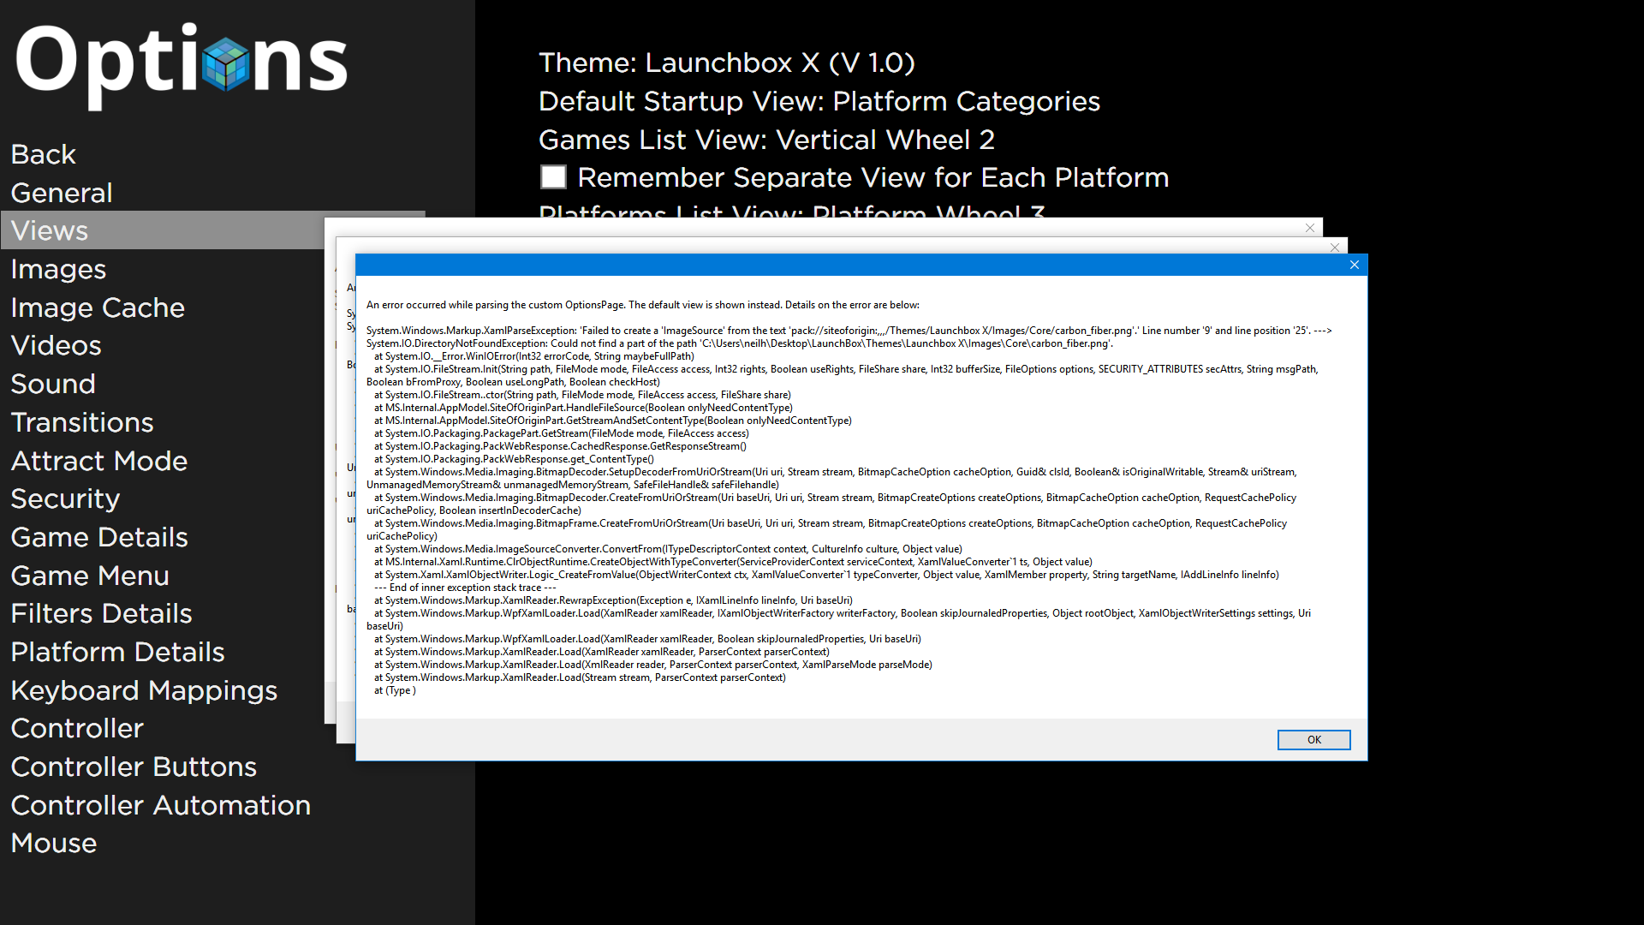The width and height of the screenshot is (1644, 925).
Task: Click the 'at (Type )' stack line
Action: pos(395,690)
